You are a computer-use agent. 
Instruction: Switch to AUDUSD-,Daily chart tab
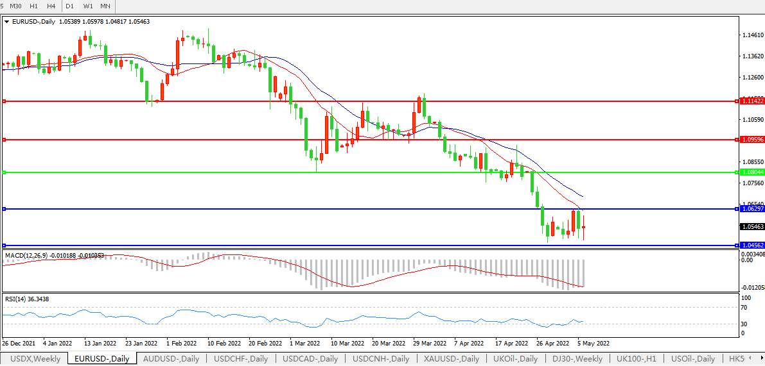pyautogui.click(x=171, y=359)
